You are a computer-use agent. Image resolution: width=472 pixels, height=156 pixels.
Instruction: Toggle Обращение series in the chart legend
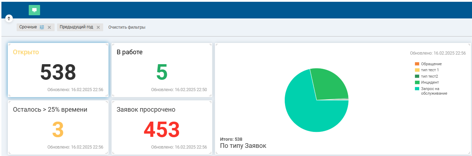pos(431,64)
